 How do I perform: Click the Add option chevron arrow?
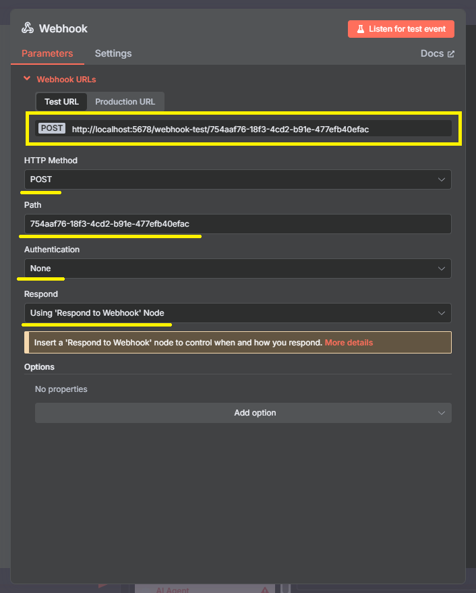tap(441, 413)
